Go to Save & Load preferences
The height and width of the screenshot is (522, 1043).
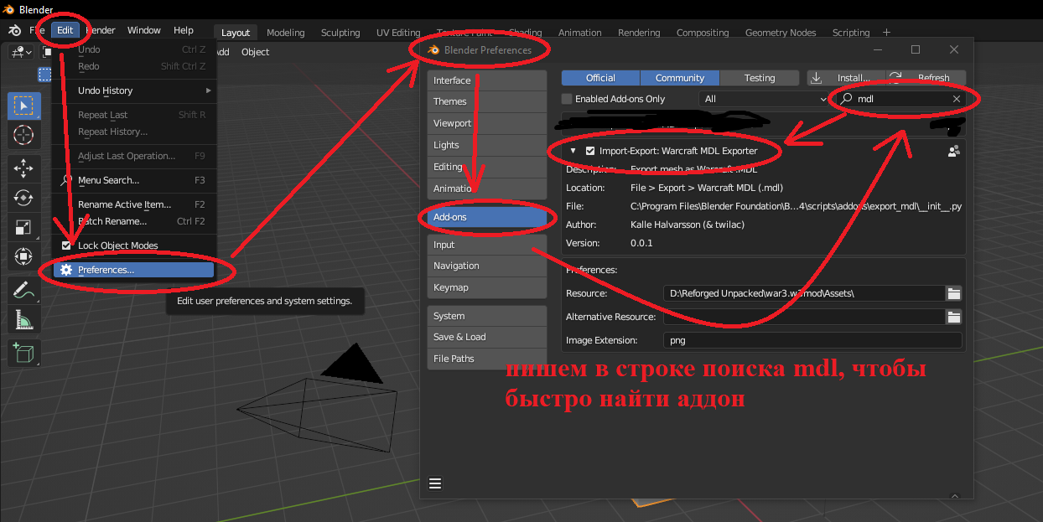pyautogui.click(x=487, y=337)
